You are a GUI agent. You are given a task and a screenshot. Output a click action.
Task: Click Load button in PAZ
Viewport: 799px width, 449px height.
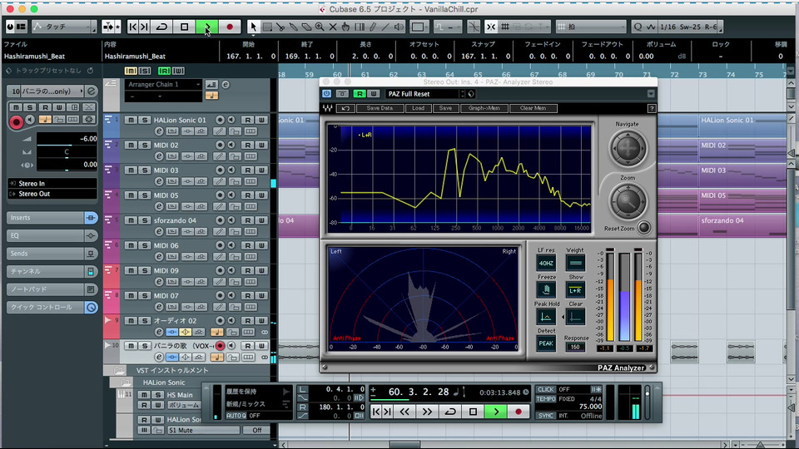[419, 108]
